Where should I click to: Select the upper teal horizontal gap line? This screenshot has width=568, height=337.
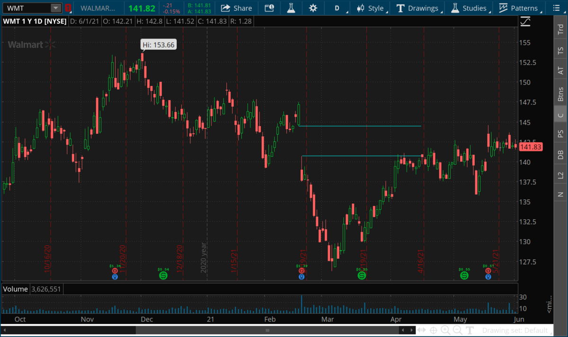360,126
